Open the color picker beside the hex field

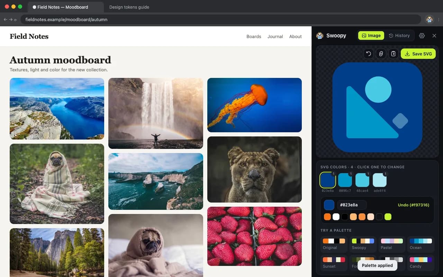(329, 205)
